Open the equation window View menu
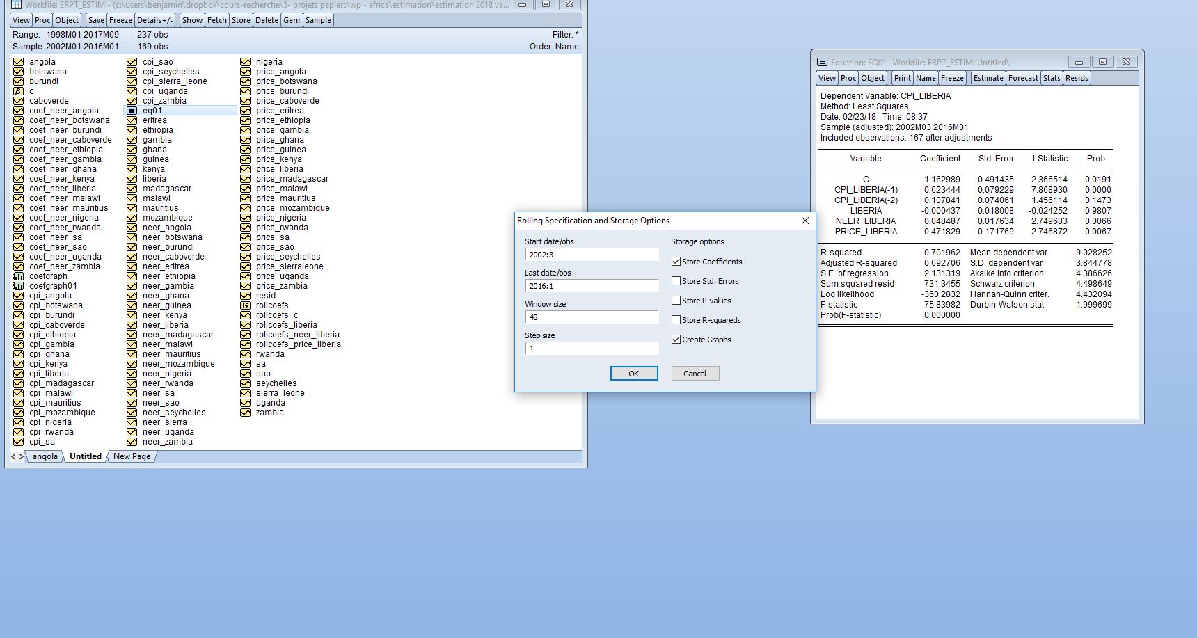Viewport: 1197px width, 638px height. tap(827, 78)
